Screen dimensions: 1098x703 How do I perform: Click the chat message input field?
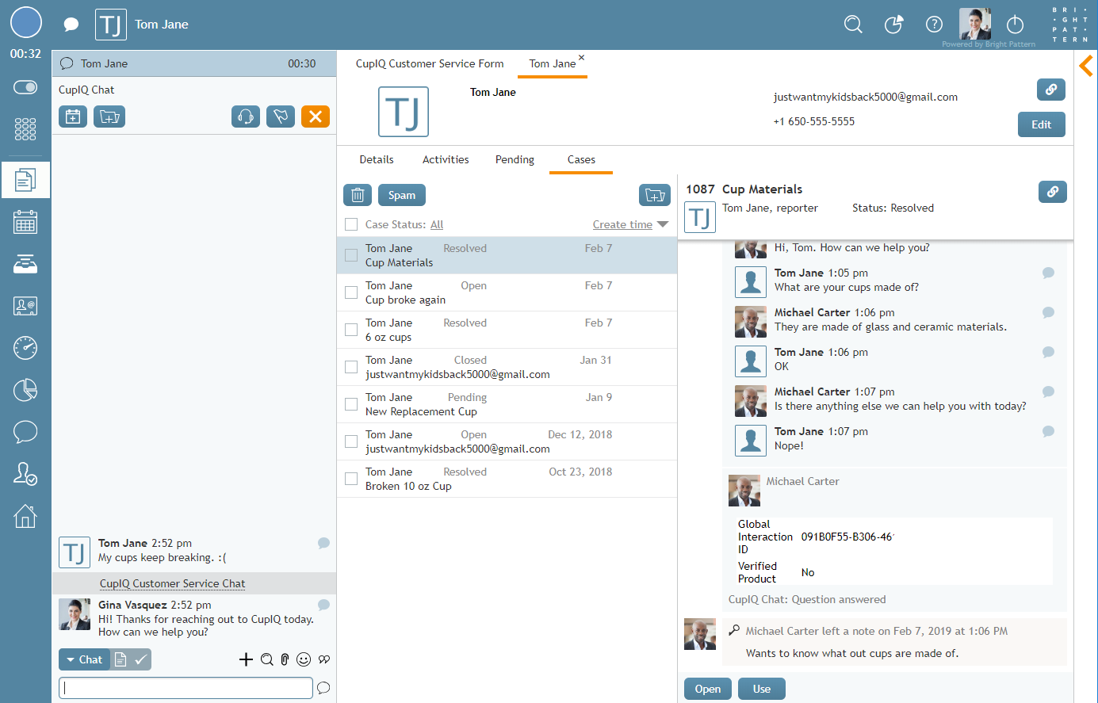click(186, 688)
